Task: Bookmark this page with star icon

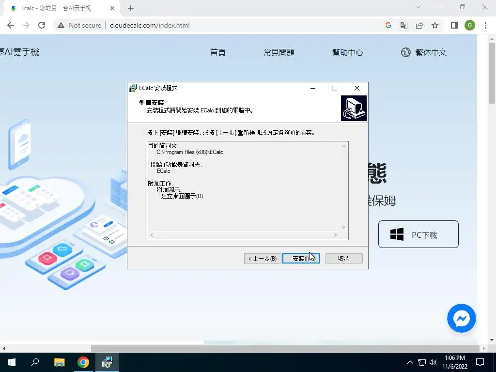Action: tap(435, 25)
